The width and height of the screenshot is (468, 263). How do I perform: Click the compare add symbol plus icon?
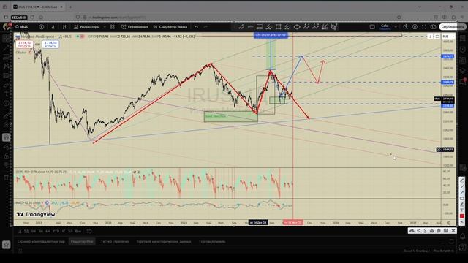[42, 27]
